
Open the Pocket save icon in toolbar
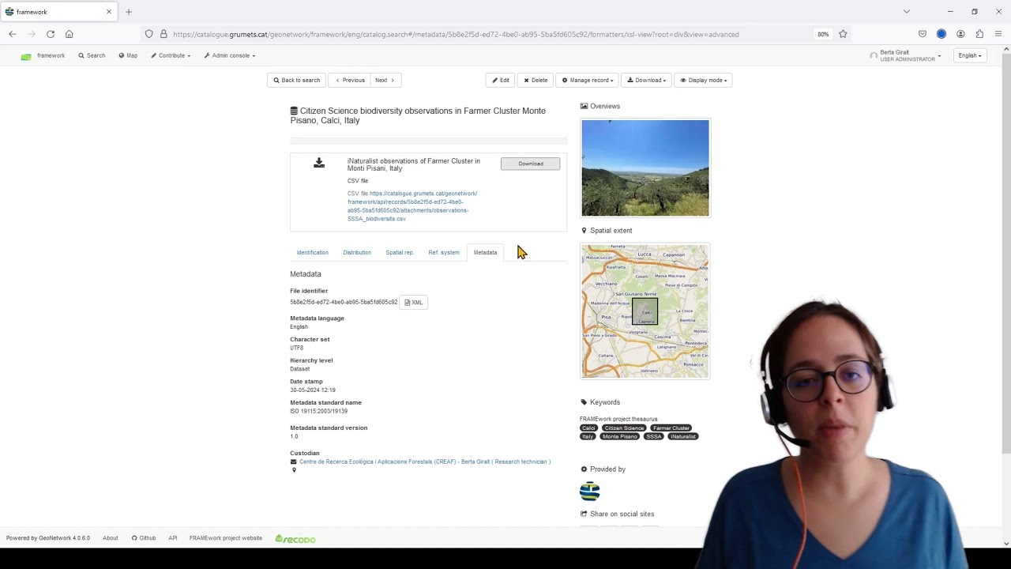coord(923,34)
